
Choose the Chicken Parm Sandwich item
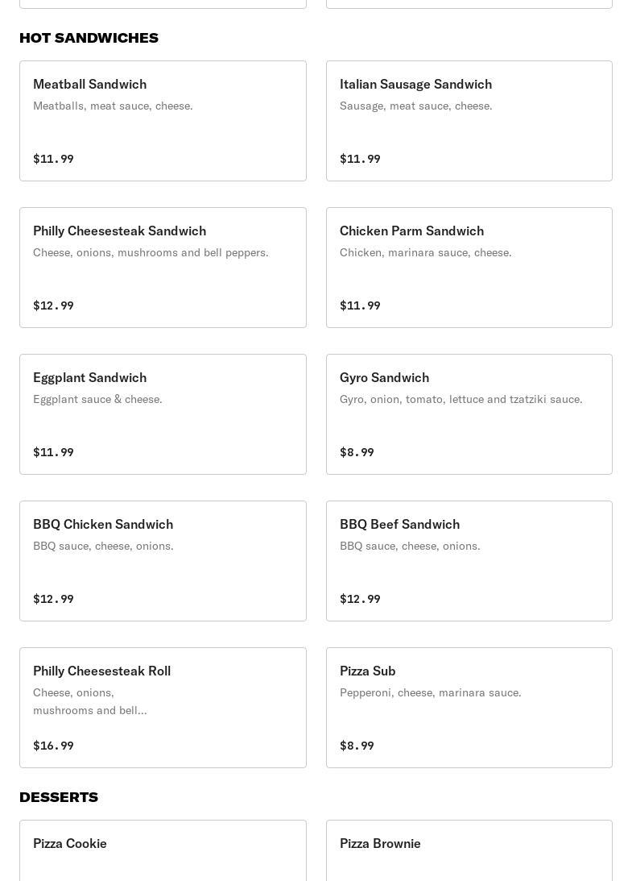point(469,268)
